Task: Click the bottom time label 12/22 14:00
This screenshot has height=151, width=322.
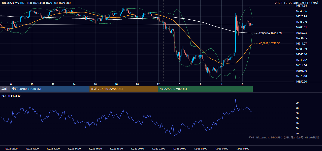Action: pos(74,149)
